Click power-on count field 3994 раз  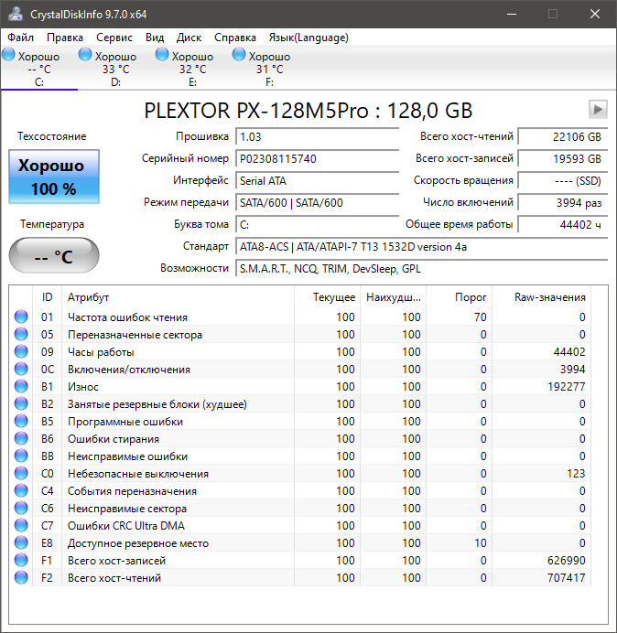coord(563,203)
